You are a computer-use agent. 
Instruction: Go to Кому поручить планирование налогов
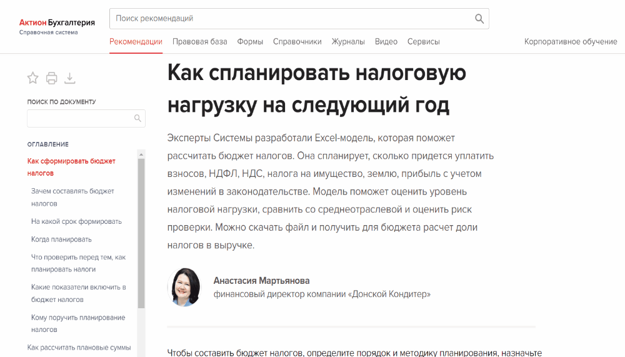click(78, 323)
